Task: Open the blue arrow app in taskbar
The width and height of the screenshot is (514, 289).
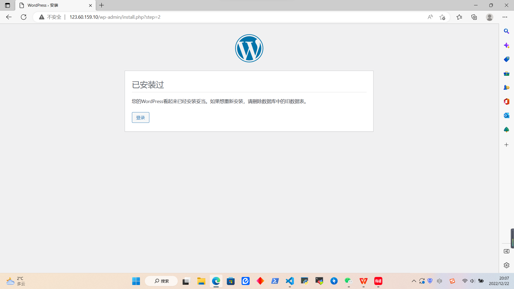Action: coord(275,281)
